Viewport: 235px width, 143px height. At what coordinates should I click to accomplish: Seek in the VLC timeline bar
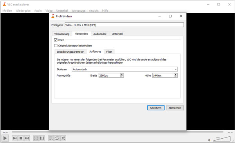[x=117, y=132]
